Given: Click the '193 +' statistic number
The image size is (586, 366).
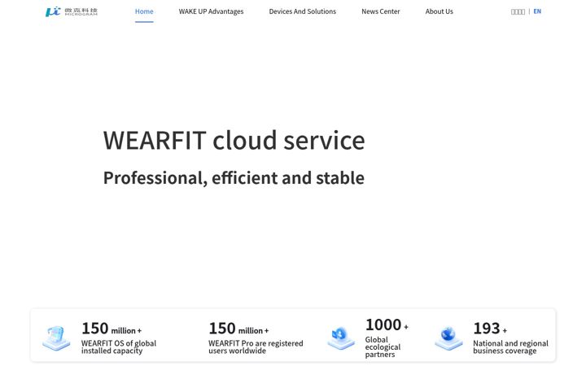Looking at the screenshot, I should coord(490,329).
